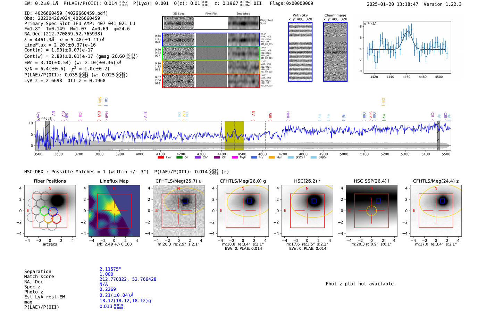486x331 pixels.
Task: Click the yellow highlighted region near 4461Å
Action: click(234, 136)
